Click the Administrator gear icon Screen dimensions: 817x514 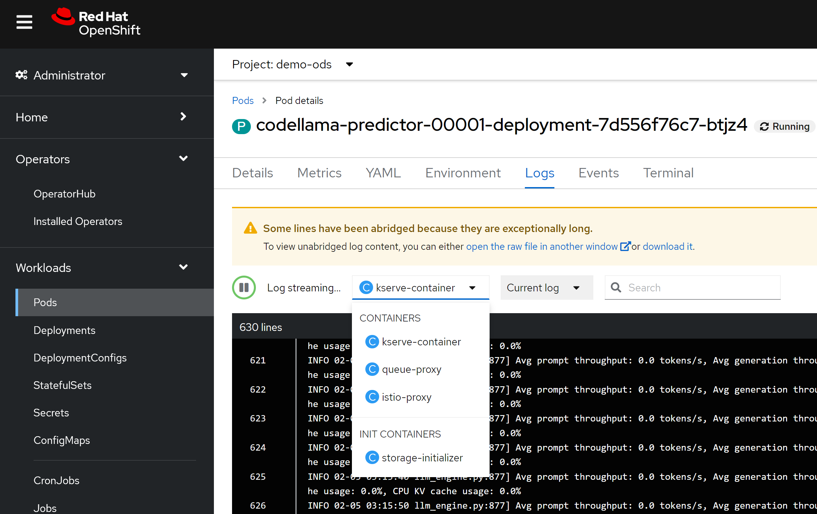coord(21,75)
